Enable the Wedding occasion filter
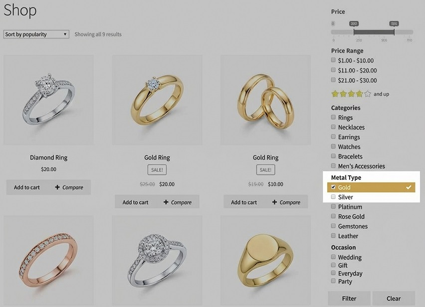Image resolution: width=425 pixels, height=307 pixels. [333, 257]
